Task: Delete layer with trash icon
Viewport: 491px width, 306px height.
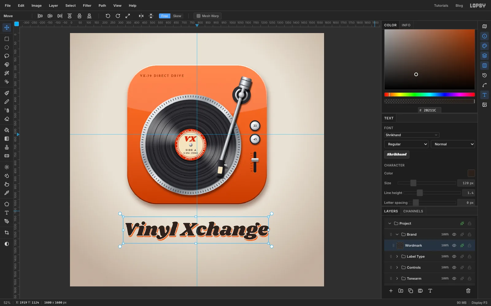Action: click(x=468, y=291)
